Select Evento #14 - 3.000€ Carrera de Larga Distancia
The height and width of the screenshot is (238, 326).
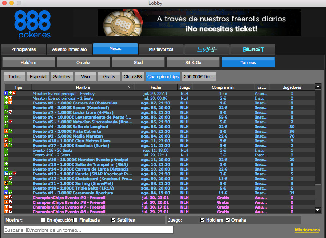[x=159, y=169]
